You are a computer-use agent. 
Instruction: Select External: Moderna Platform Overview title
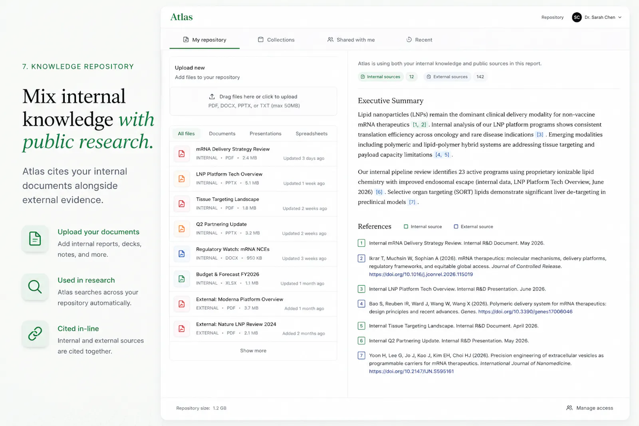[240, 299]
